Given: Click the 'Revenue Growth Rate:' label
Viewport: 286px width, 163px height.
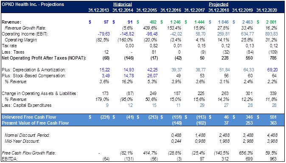Looking at the screenshot, I should [25, 28].
